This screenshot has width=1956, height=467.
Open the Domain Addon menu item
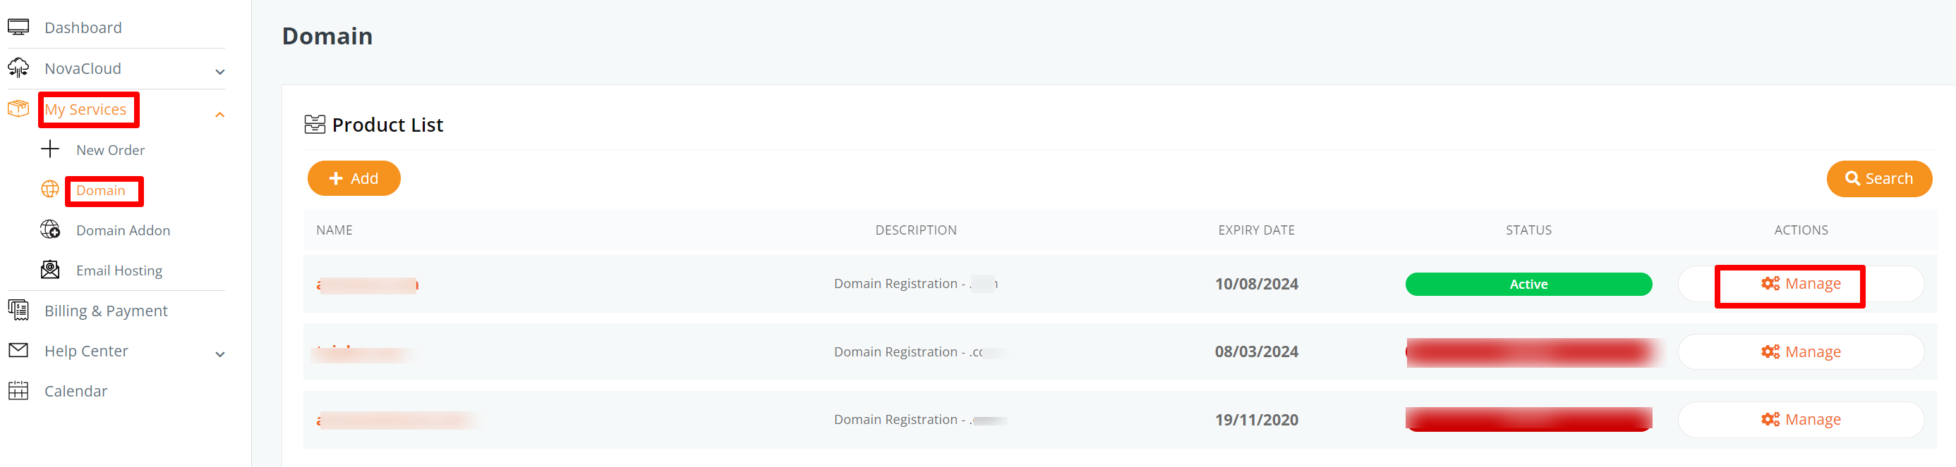pyautogui.click(x=123, y=230)
